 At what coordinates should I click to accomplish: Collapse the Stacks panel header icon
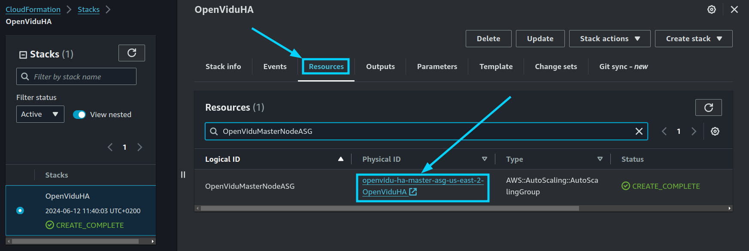[23, 54]
